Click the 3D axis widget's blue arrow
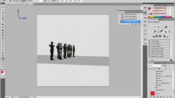This screenshot has width=175, height=98. [24, 18]
